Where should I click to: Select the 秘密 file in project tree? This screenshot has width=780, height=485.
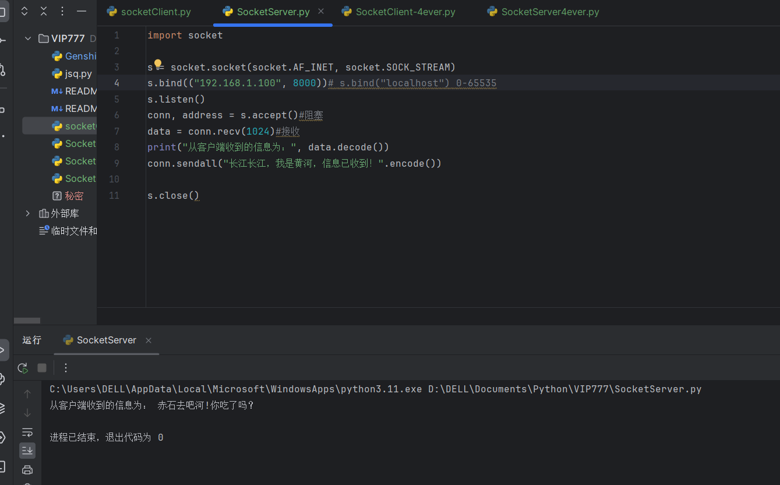tap(73, 196)
